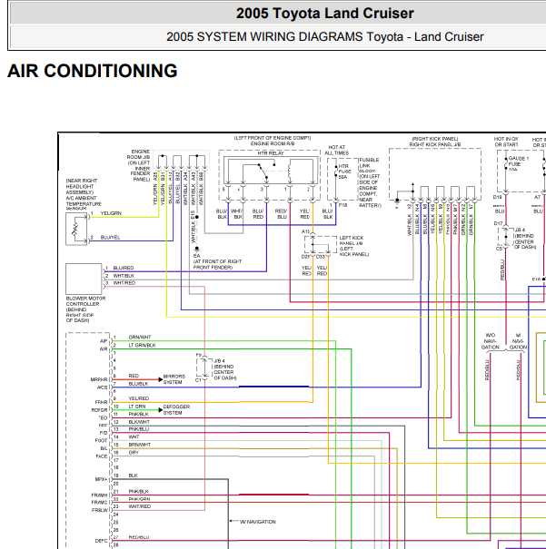This screenshot has width=546, height=549.
Task: Select the "GAUGE 1 FUSE 10A" label
Action: (x=518, y=164)
